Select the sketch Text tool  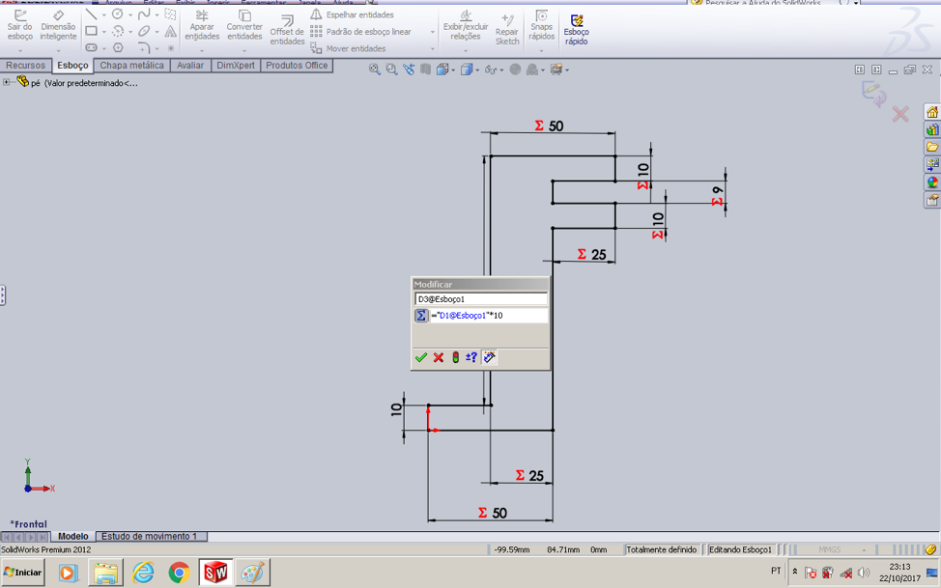point(170,31)
